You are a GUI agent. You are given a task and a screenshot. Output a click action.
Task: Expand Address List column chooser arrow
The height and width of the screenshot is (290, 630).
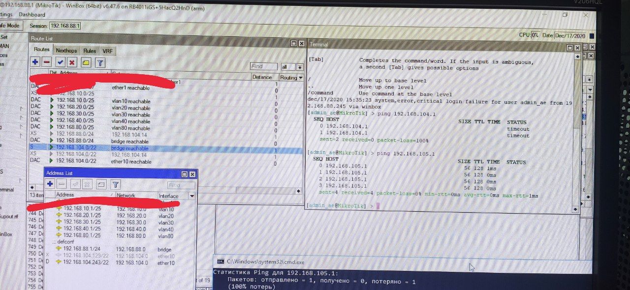click(x=192, y=196)
